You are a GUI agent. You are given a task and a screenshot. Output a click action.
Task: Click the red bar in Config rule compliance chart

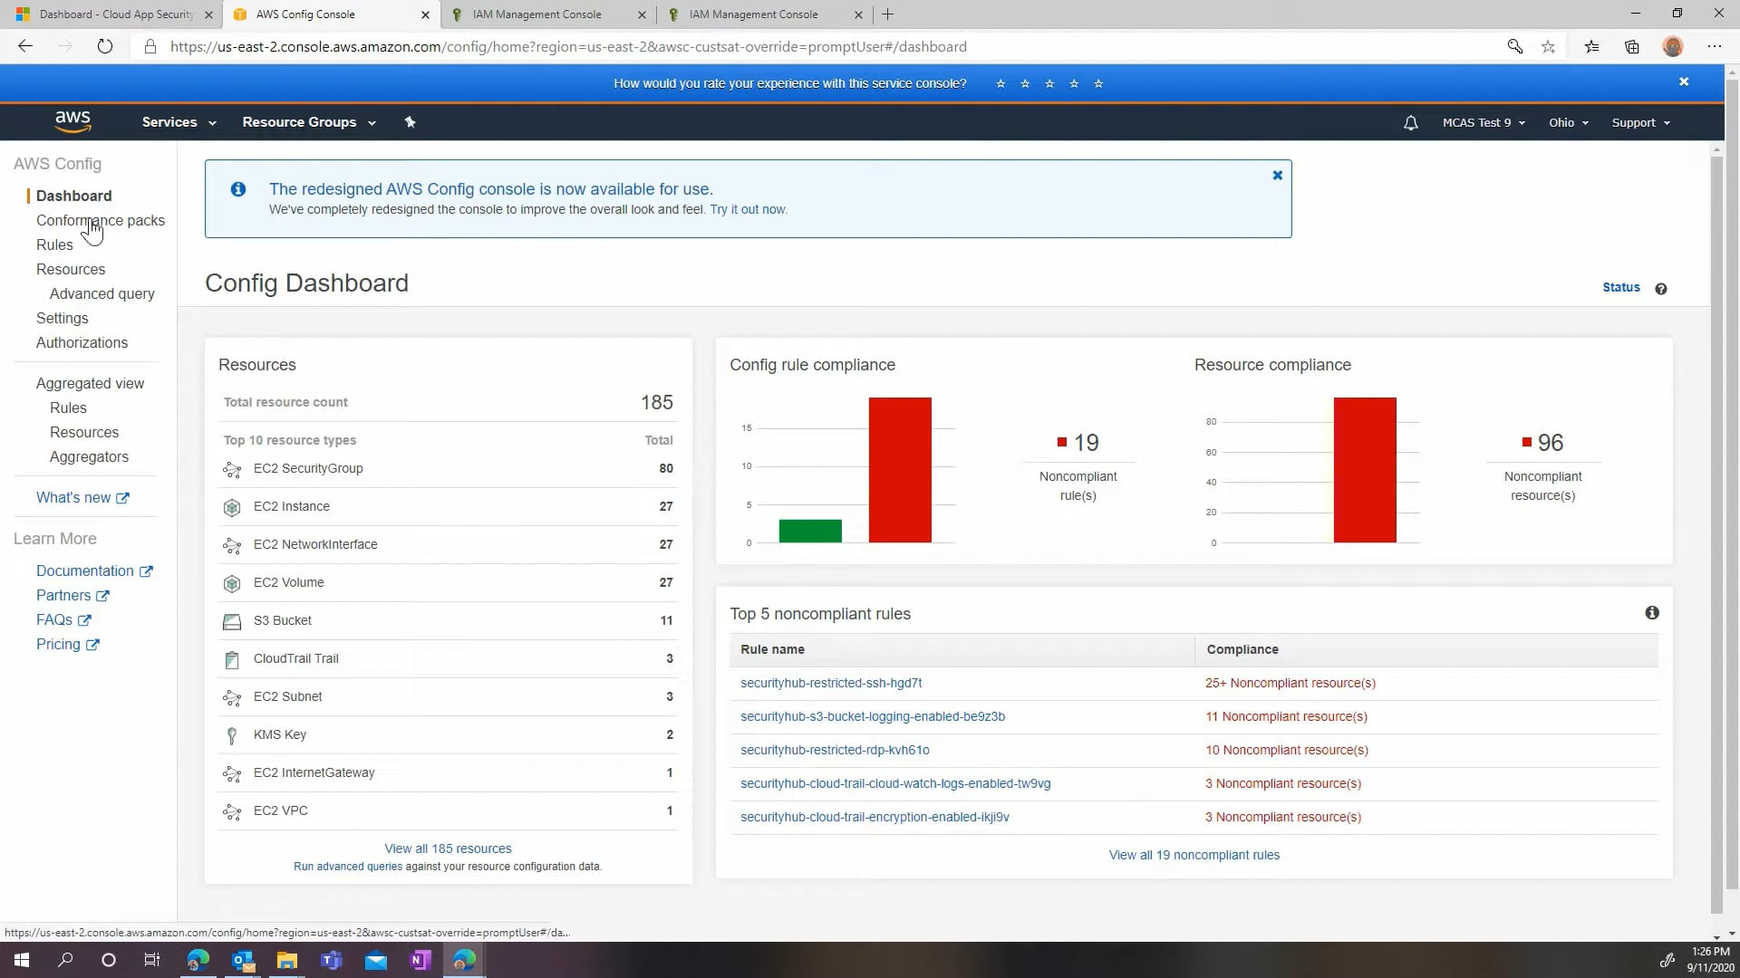click(x=900, y=470)
